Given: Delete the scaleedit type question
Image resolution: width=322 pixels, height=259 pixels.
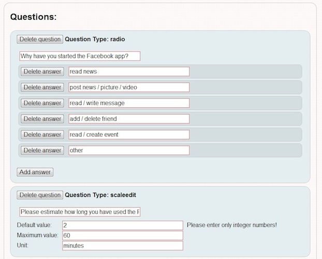Looking at the screenshot, I should (40, 195).
